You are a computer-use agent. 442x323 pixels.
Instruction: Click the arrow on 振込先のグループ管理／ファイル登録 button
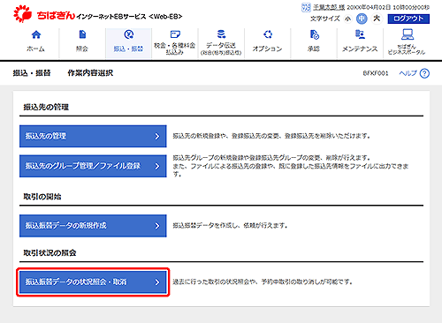(x=157, y=166)
